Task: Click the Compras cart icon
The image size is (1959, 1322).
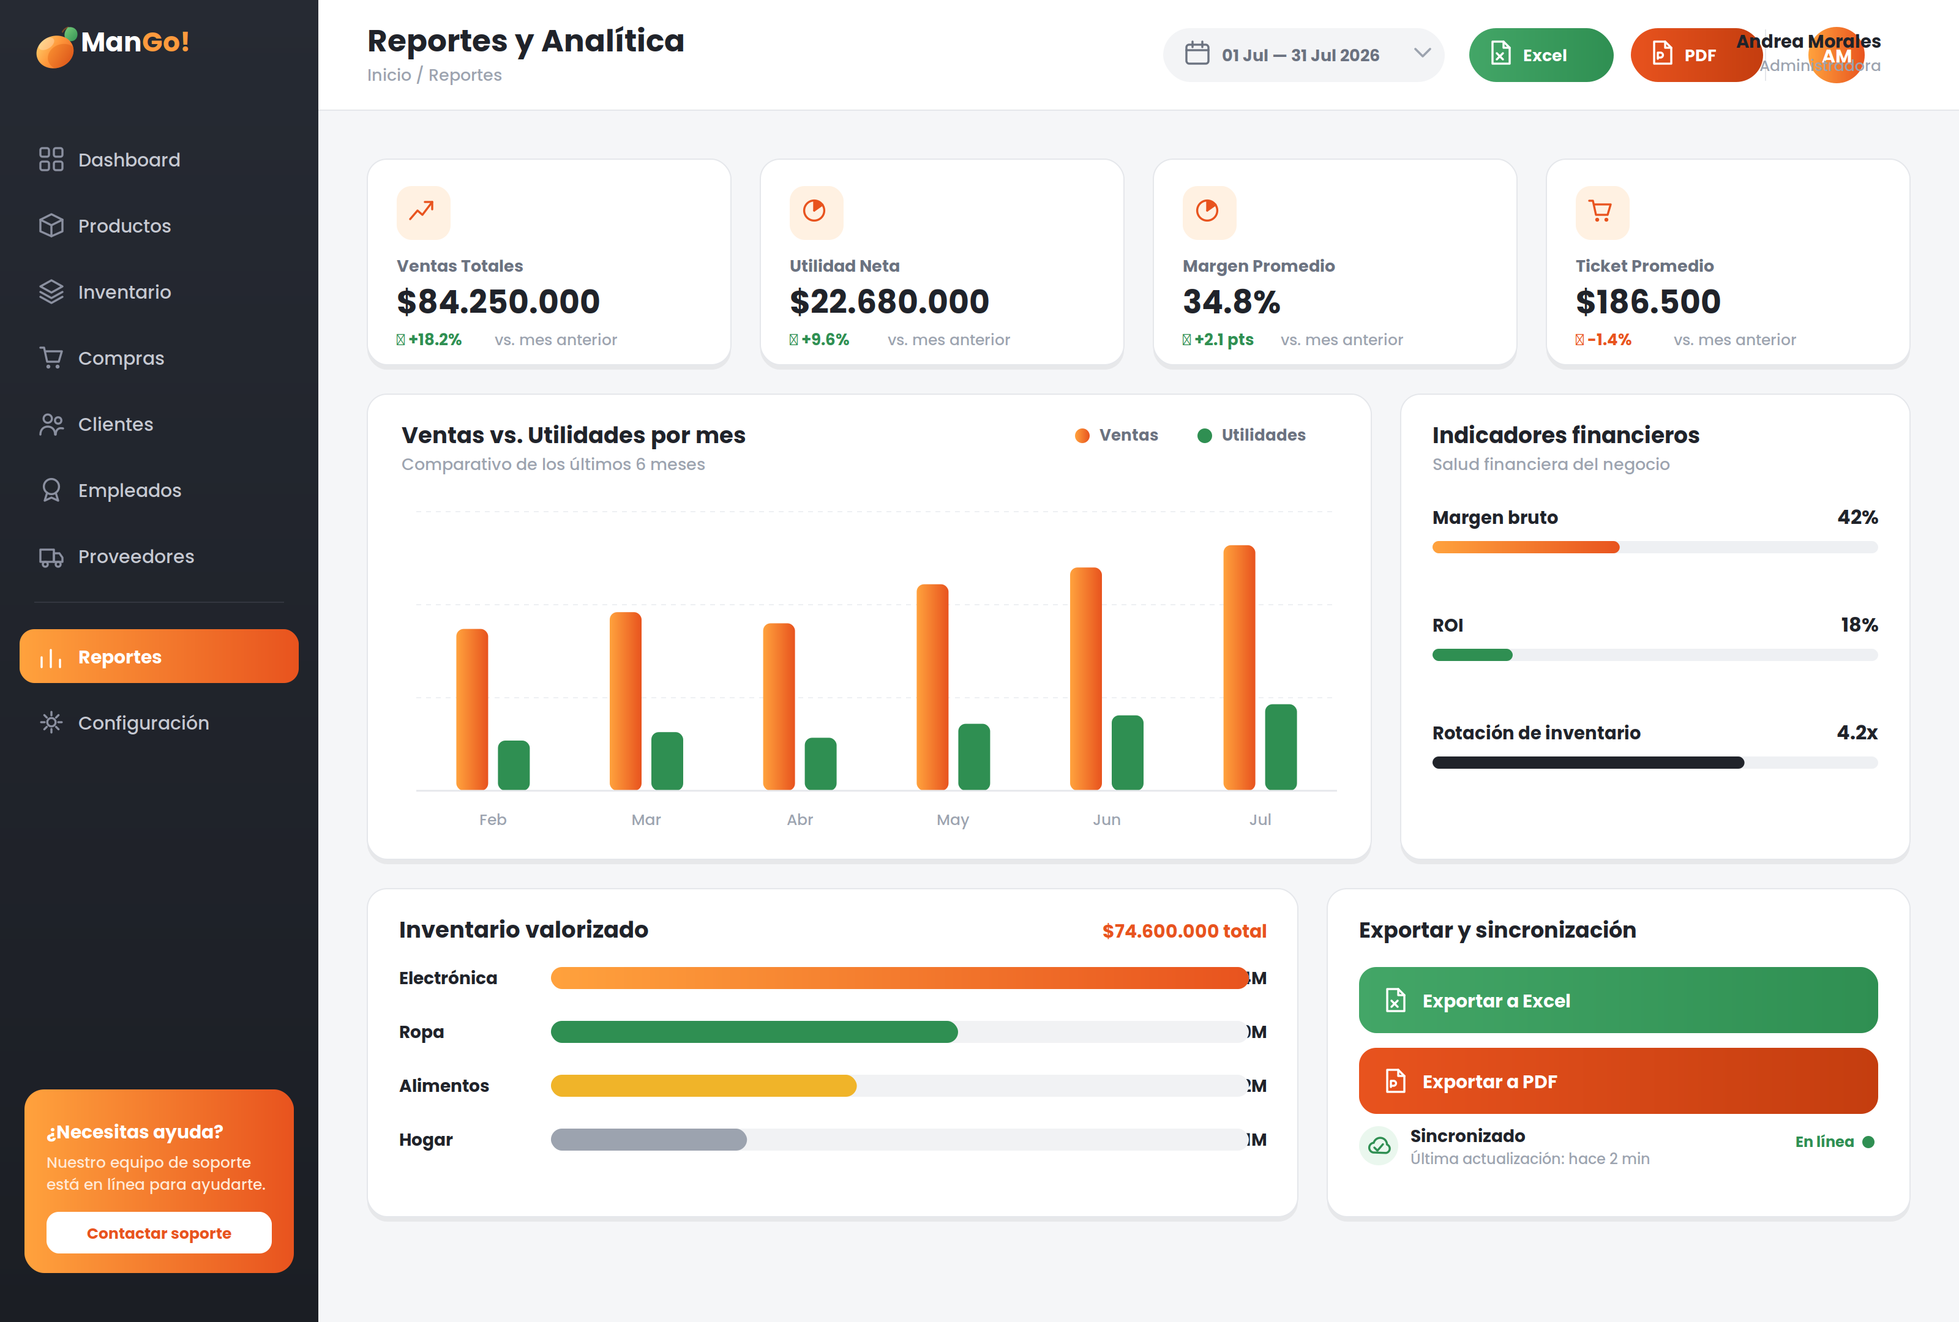Action: (51, 358)
